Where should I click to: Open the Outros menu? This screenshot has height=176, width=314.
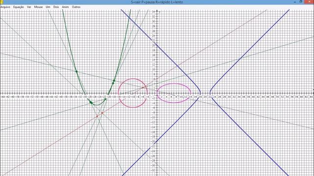pos(76,7)
